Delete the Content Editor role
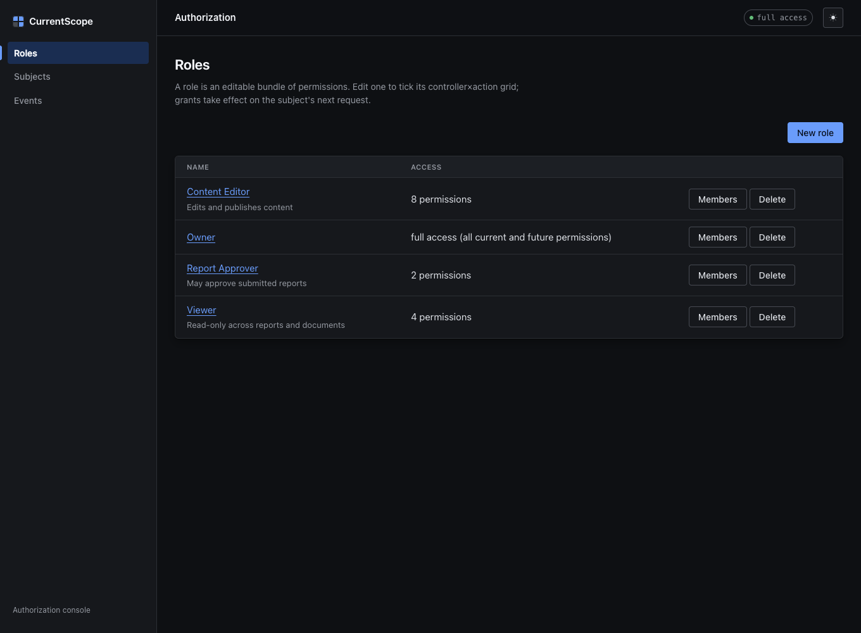 coord(772,199)
